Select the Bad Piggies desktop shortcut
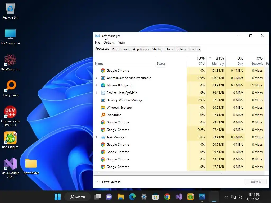Viewport: 271px width, 203px height. coord(10,140)
